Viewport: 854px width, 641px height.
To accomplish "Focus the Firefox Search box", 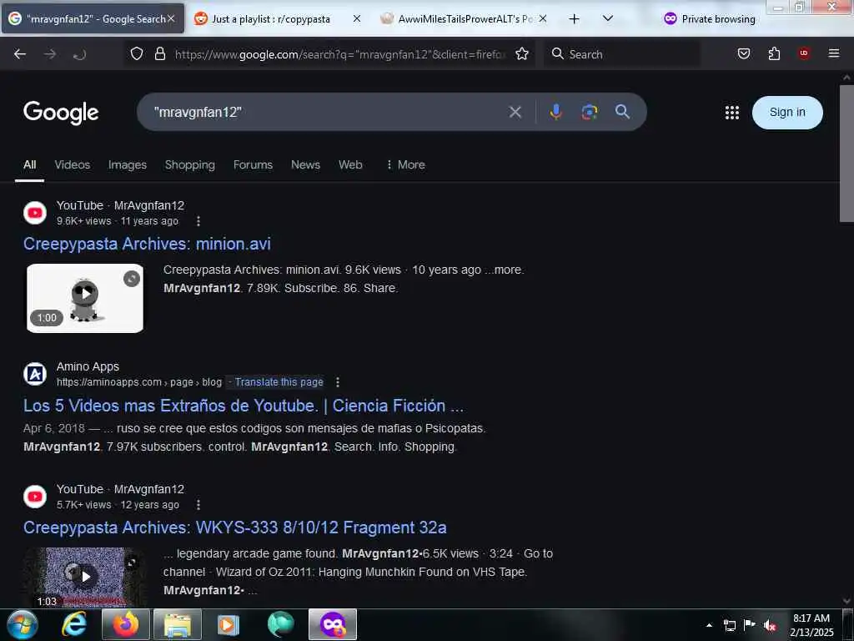I will pos(620,54).
